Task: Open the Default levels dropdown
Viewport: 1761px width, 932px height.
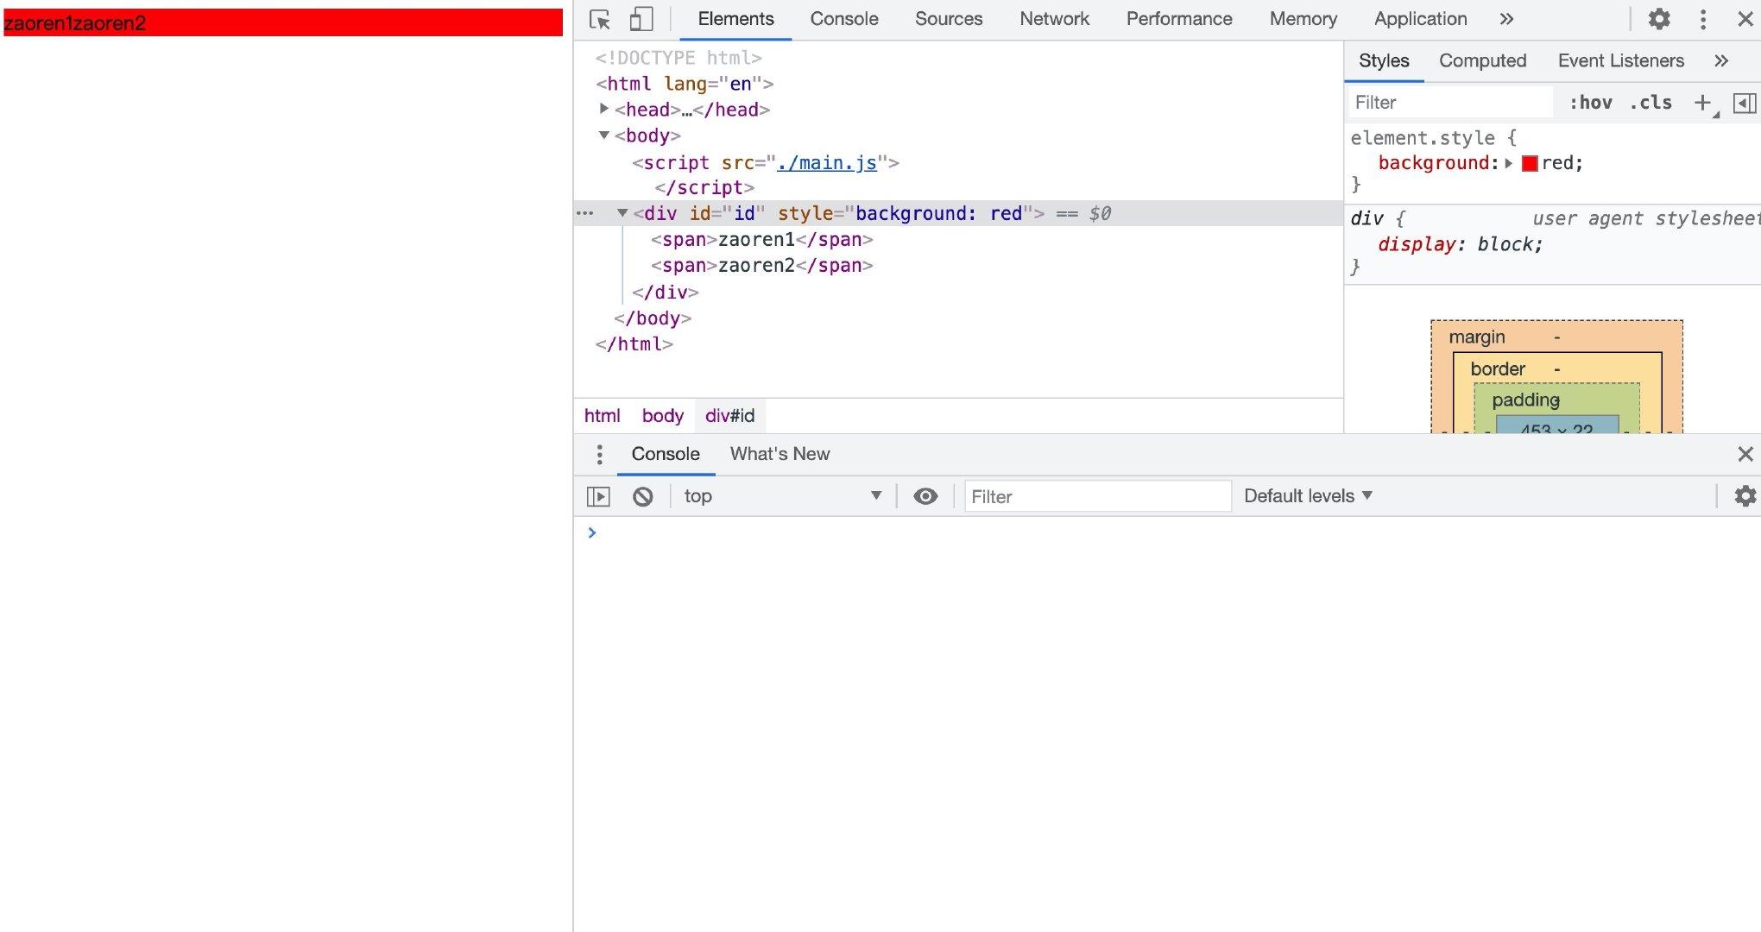Action: (x=1307, y=496)
